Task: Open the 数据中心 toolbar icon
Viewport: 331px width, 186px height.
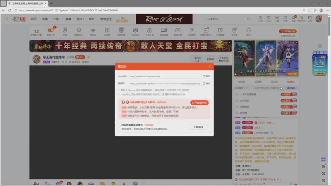Action: click(x=79, y=32)
